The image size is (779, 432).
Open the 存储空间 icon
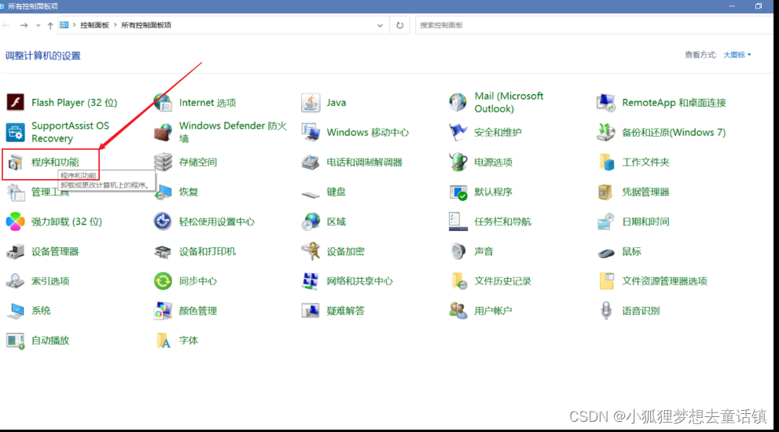[163, 162]
